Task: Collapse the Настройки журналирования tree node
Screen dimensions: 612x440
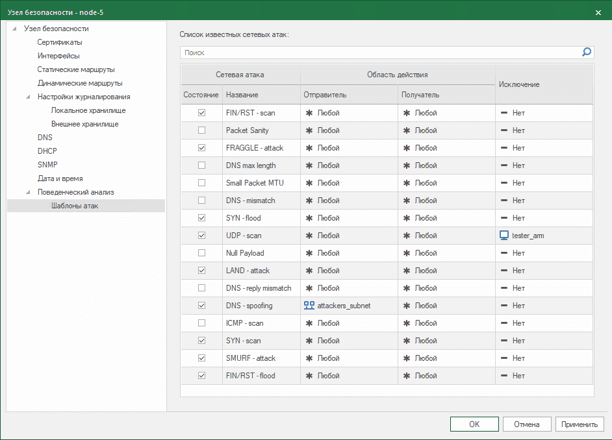Action: point(28,97)
